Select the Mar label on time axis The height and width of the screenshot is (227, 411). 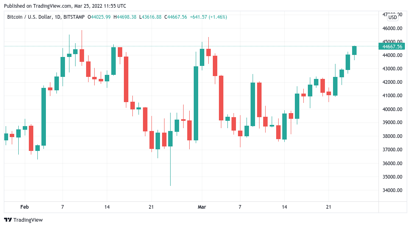click(x=202, y=207)
